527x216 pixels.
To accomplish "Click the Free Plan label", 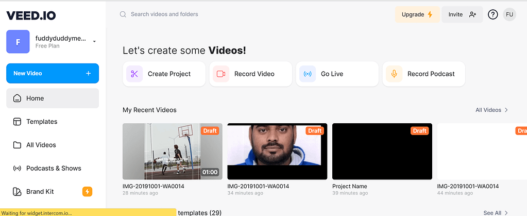I will 47,46.
